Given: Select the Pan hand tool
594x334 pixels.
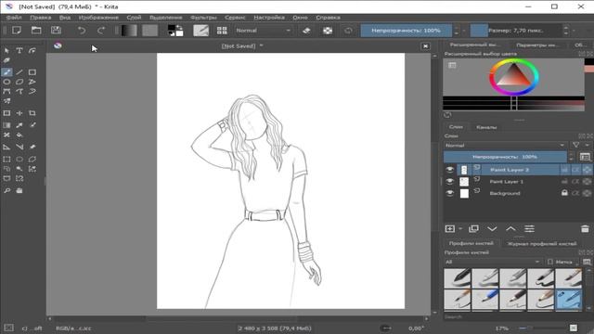Looking at the screenshot, I should point(19,190).
